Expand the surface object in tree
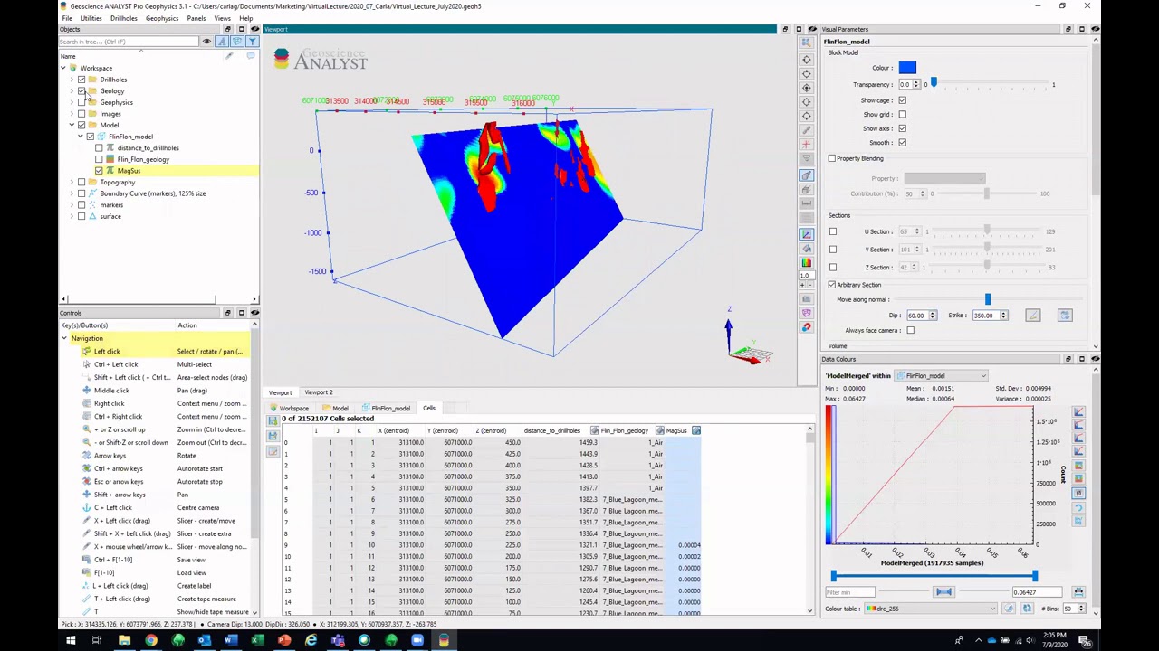The image size is (1159, 651). [x=72, y=216]
